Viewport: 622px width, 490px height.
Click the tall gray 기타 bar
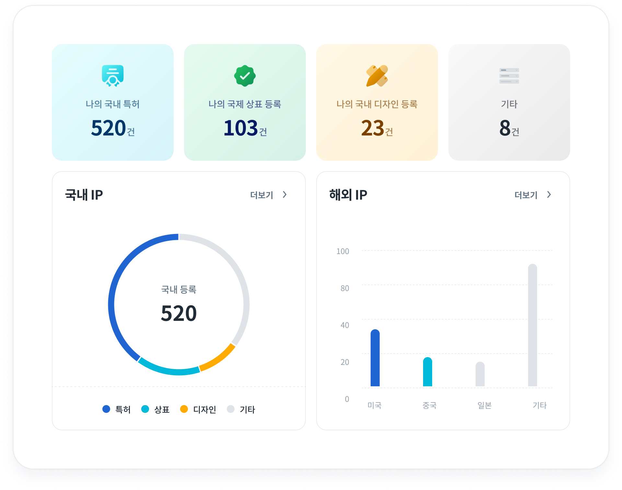click(533, 325)
